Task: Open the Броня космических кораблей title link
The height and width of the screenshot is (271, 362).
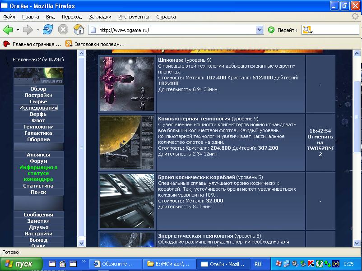Action: [196, 177]
